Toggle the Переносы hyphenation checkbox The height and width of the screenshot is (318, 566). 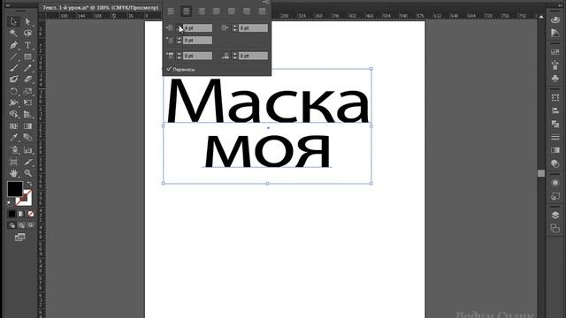(169, 69)
